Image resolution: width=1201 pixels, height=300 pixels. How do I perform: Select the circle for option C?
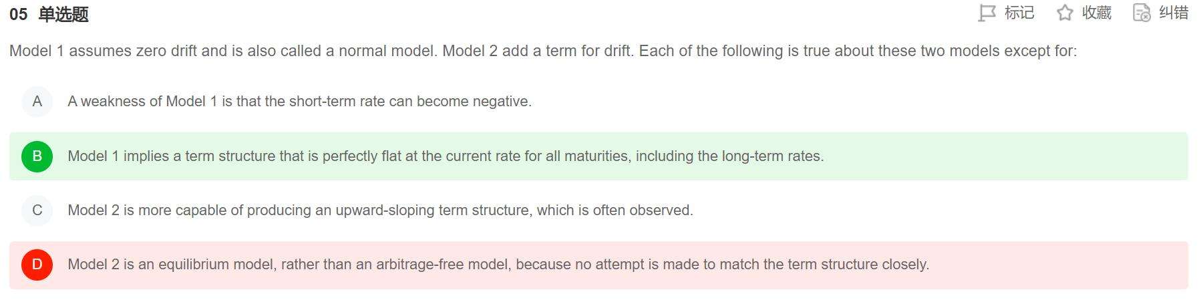(37, 210)
